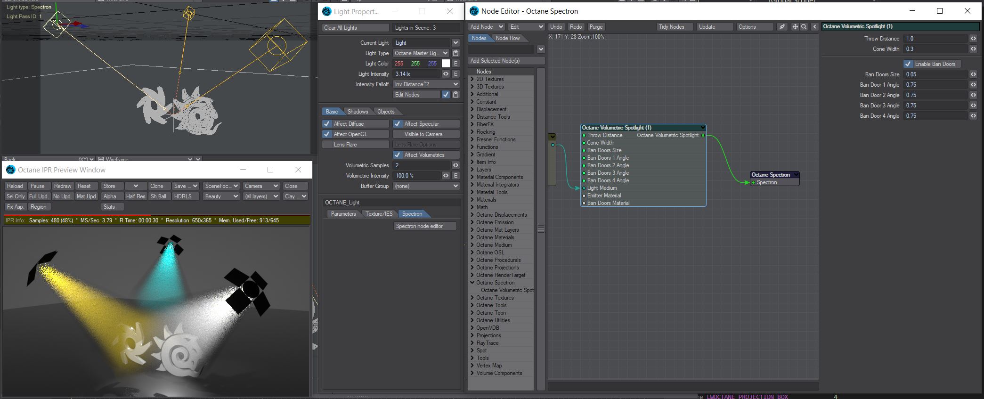Expand the Octane Materials node category
Image resolution: width=984 pixels, height=399 pixels.
tap(472, 237)
